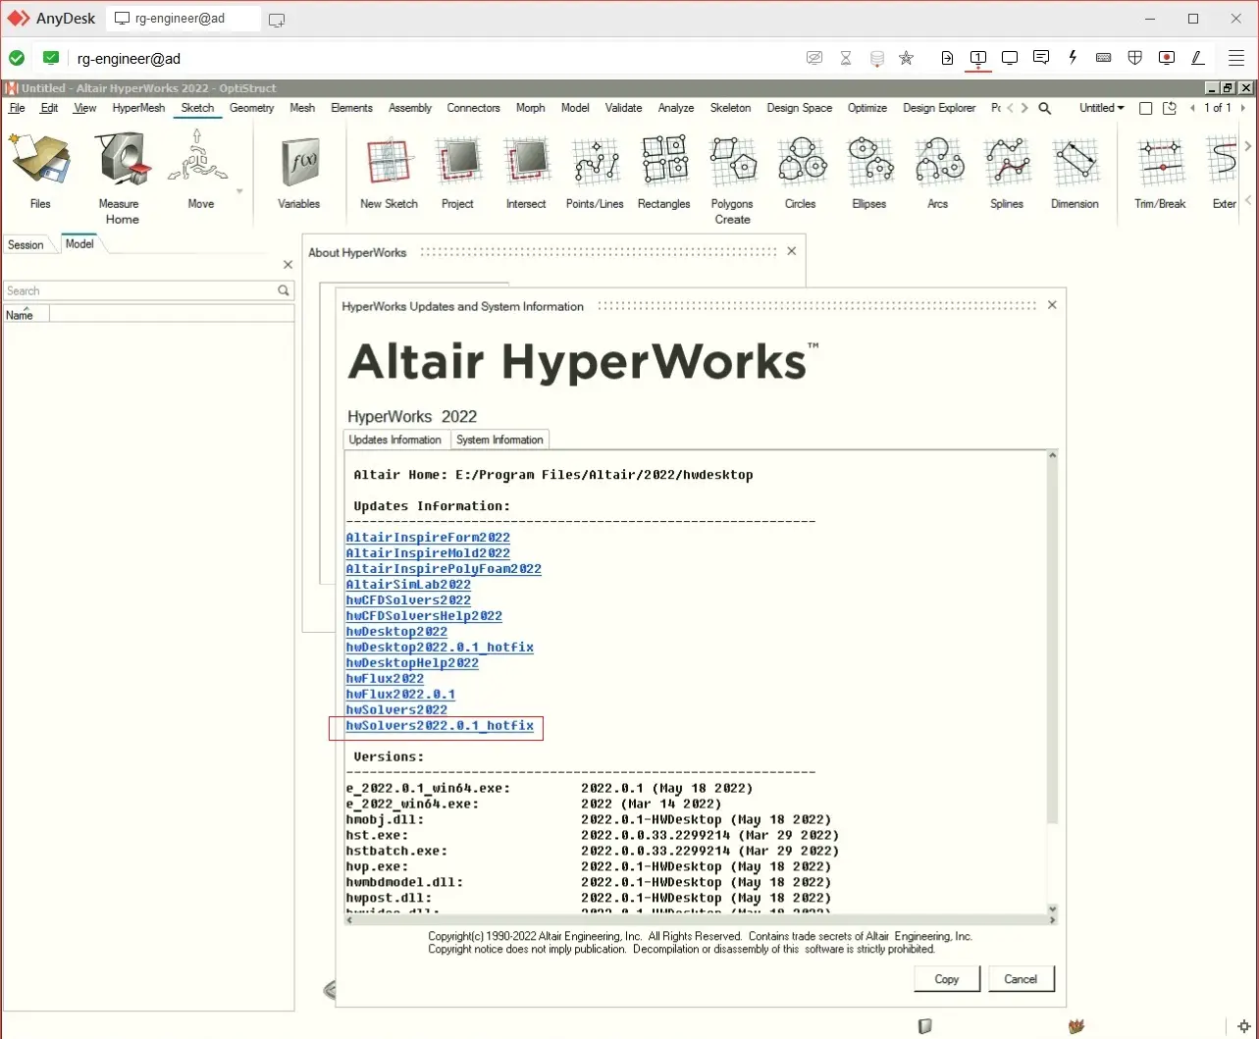The width and height of the screenshot is (1259, 1039).
Task: Open the AltairSimLab2022 link
Action: tap(408, 585)
